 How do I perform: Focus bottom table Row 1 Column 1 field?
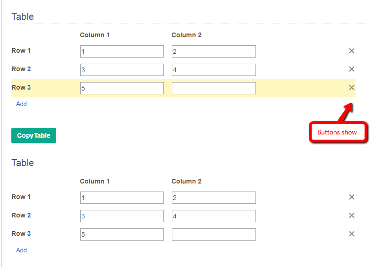pos(122,198)
